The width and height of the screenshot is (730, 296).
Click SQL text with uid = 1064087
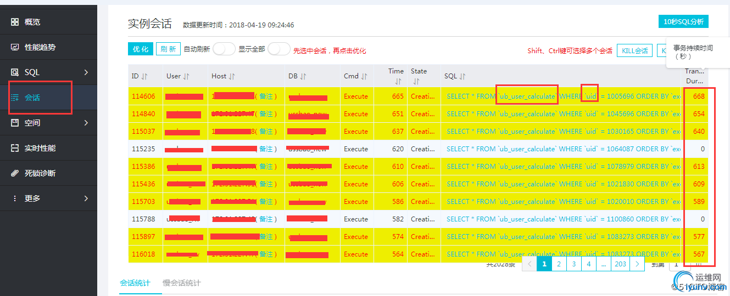pos(564,149)
